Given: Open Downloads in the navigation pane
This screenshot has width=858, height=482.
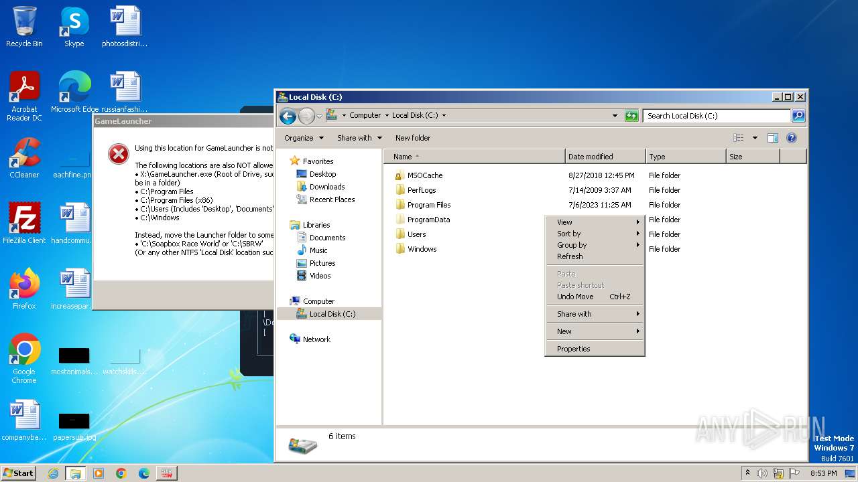Looking at the screenshot, I should pos(327,187).
